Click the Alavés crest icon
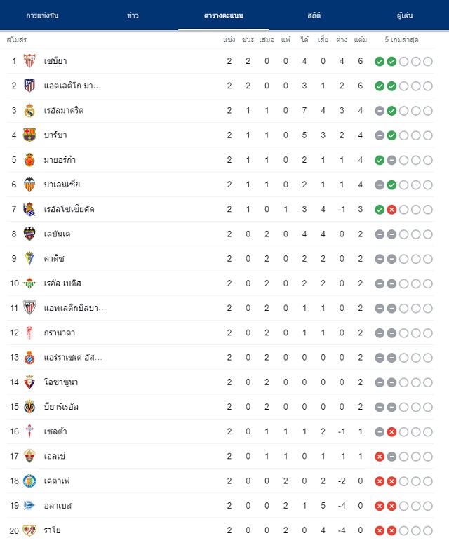The width and height of the screenshot is (449, 550). click(29, 505)
